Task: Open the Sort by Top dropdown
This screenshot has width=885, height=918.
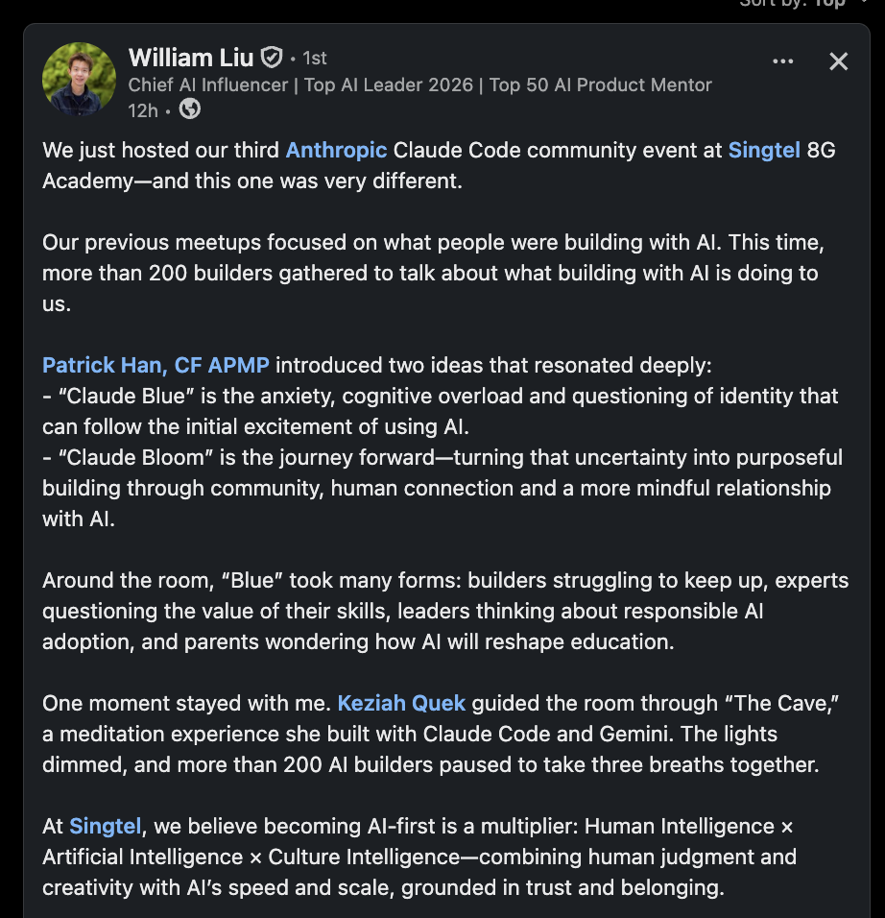Action: click(803, 4)
